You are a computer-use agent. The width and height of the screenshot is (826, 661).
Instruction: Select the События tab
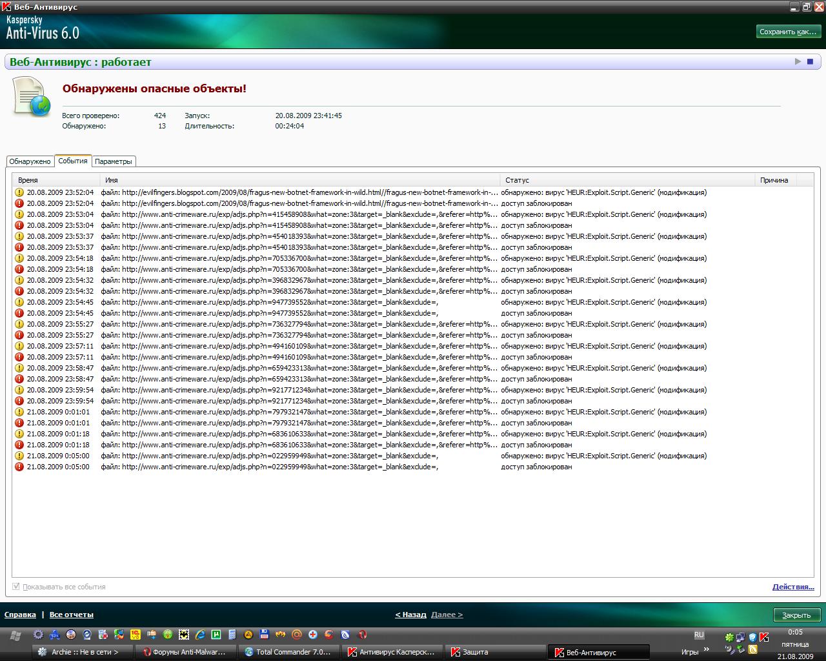pyautogui.click(x=73, y=161)
